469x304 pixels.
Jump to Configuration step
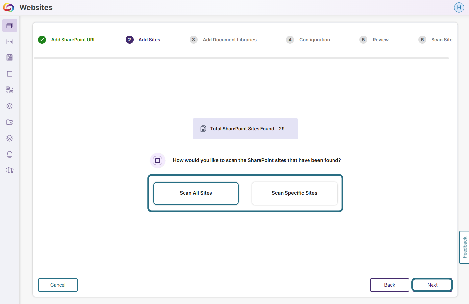pyautogui.click(x=314, y=40)
